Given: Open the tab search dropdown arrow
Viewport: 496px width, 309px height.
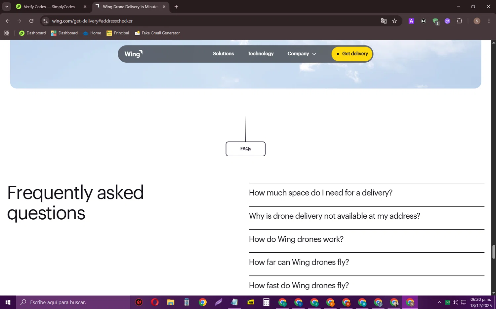Looking at the screenshot, I should coord(7,7).
